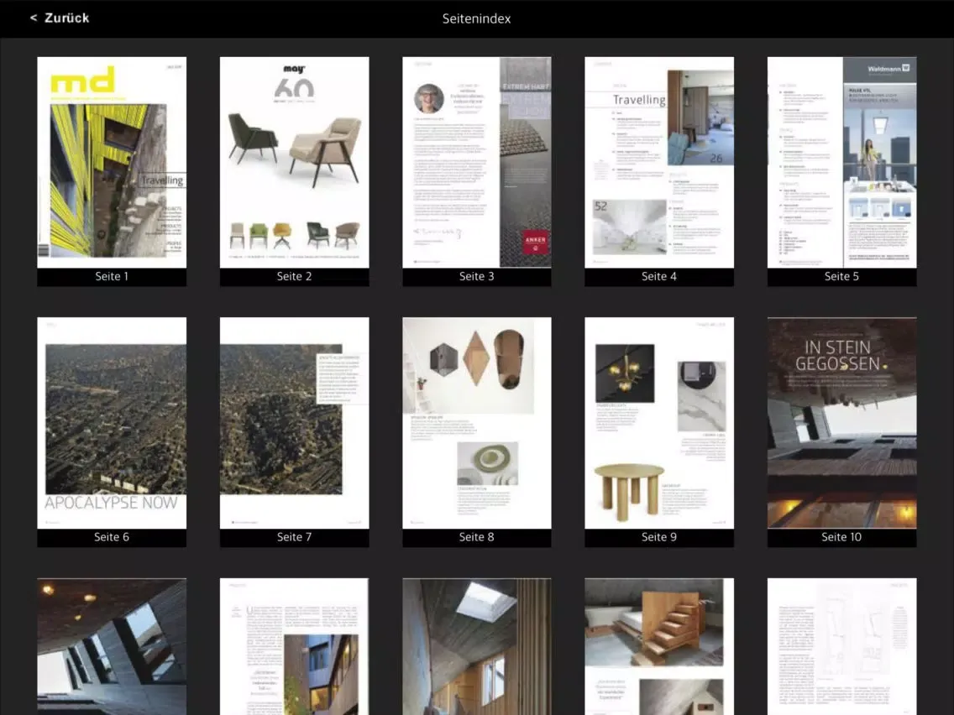Open the Seite 9 round table thumbnail
Viewport: 954px width, 715px height.
click(x=659, y=423)
